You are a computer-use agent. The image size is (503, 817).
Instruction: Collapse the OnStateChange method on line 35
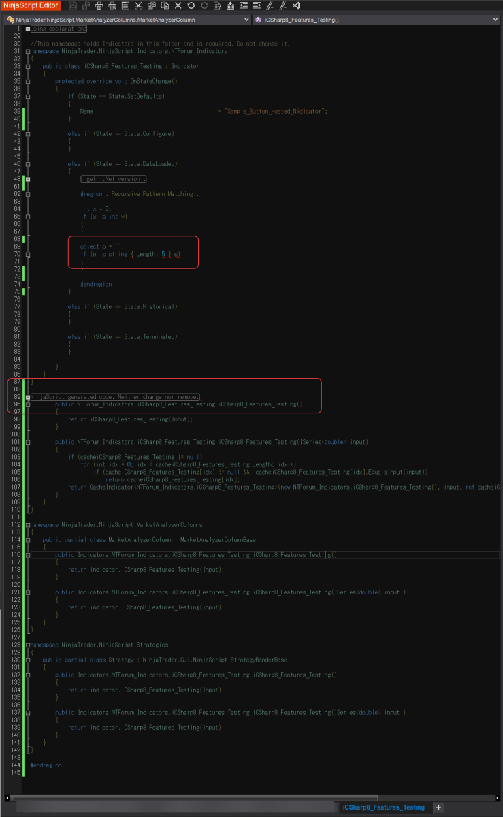coord(28,82)
